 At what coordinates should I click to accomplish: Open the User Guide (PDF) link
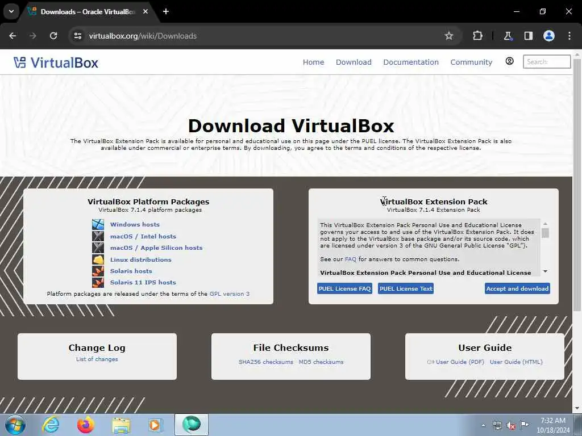click(x=459, y=362)
